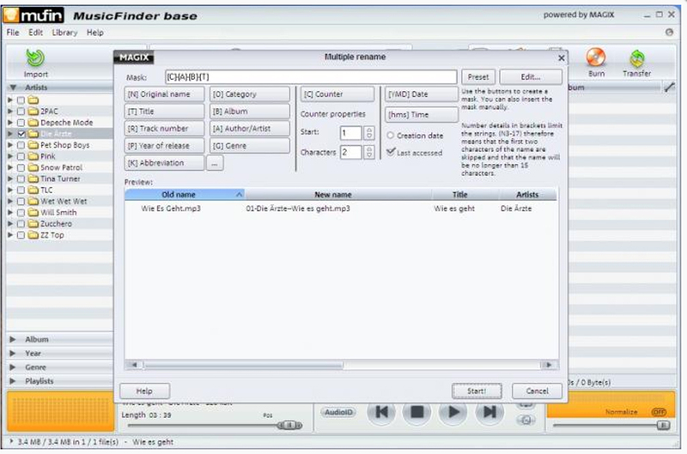The height and width of the screenshot is (454, 687).
Task: Click the dialog Help button
Action: tap(144, 391)
